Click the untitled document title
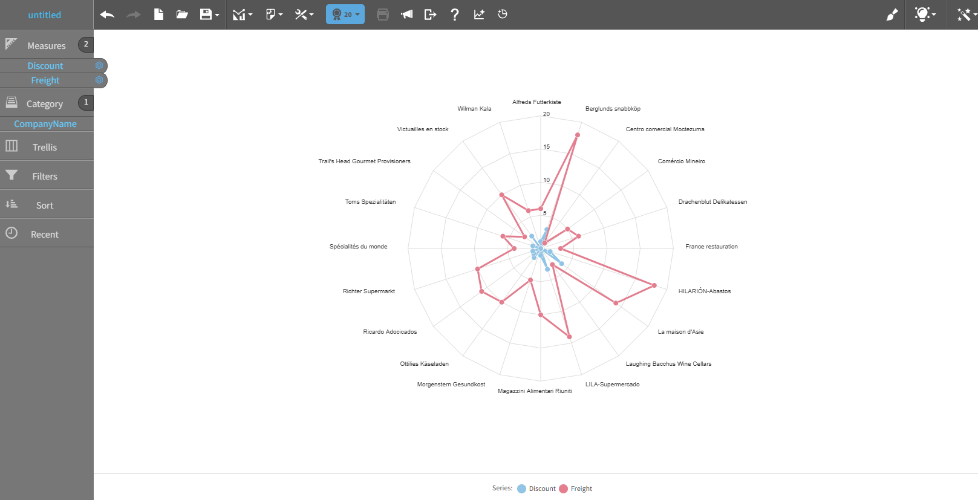The width and height of the screenshot is (978, 500). click(45, 15)
